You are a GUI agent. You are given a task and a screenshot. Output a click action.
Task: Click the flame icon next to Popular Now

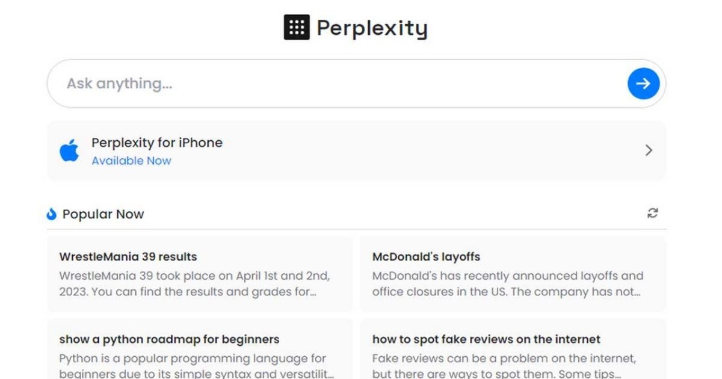pos(51,214)
